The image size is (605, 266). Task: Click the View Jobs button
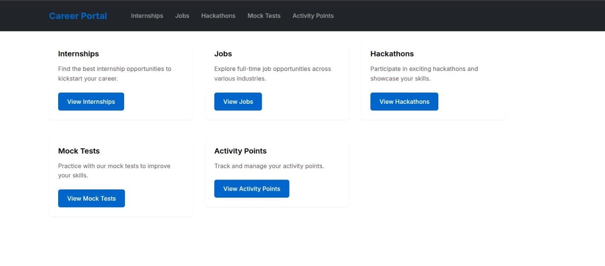click(238, 102)
